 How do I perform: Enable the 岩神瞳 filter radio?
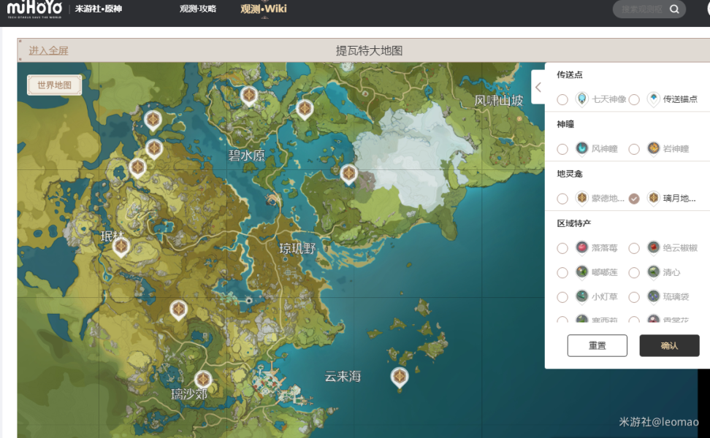click(x=634, y=149)
